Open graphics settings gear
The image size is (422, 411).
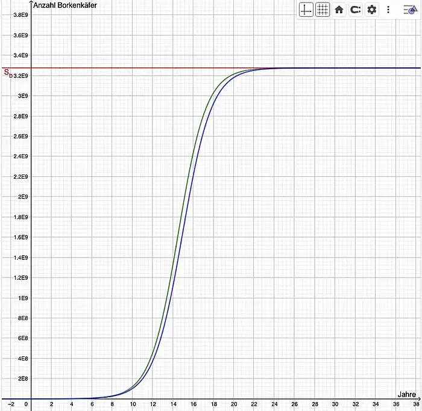[x=372, y=10]
